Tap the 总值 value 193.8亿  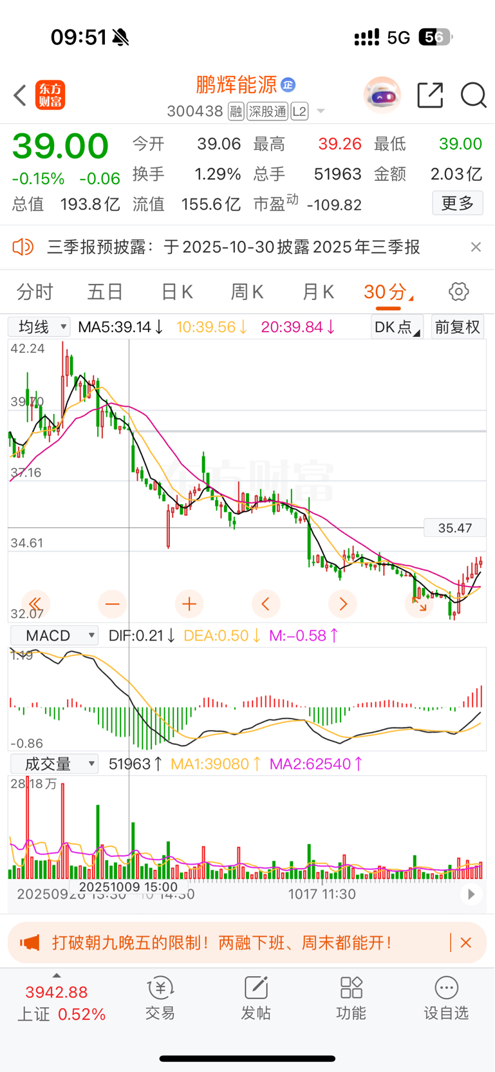pyautogui.click(x=90, y=204)
